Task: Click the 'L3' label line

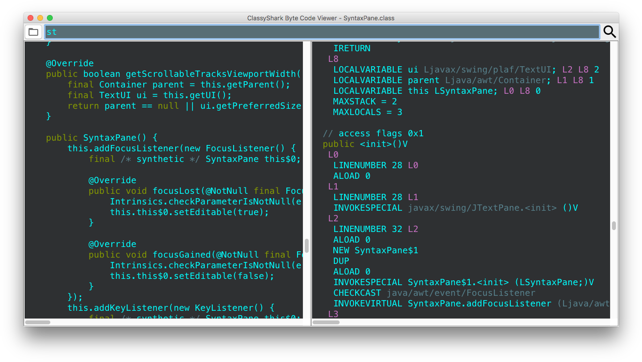Action: click(x=333, y=314)
